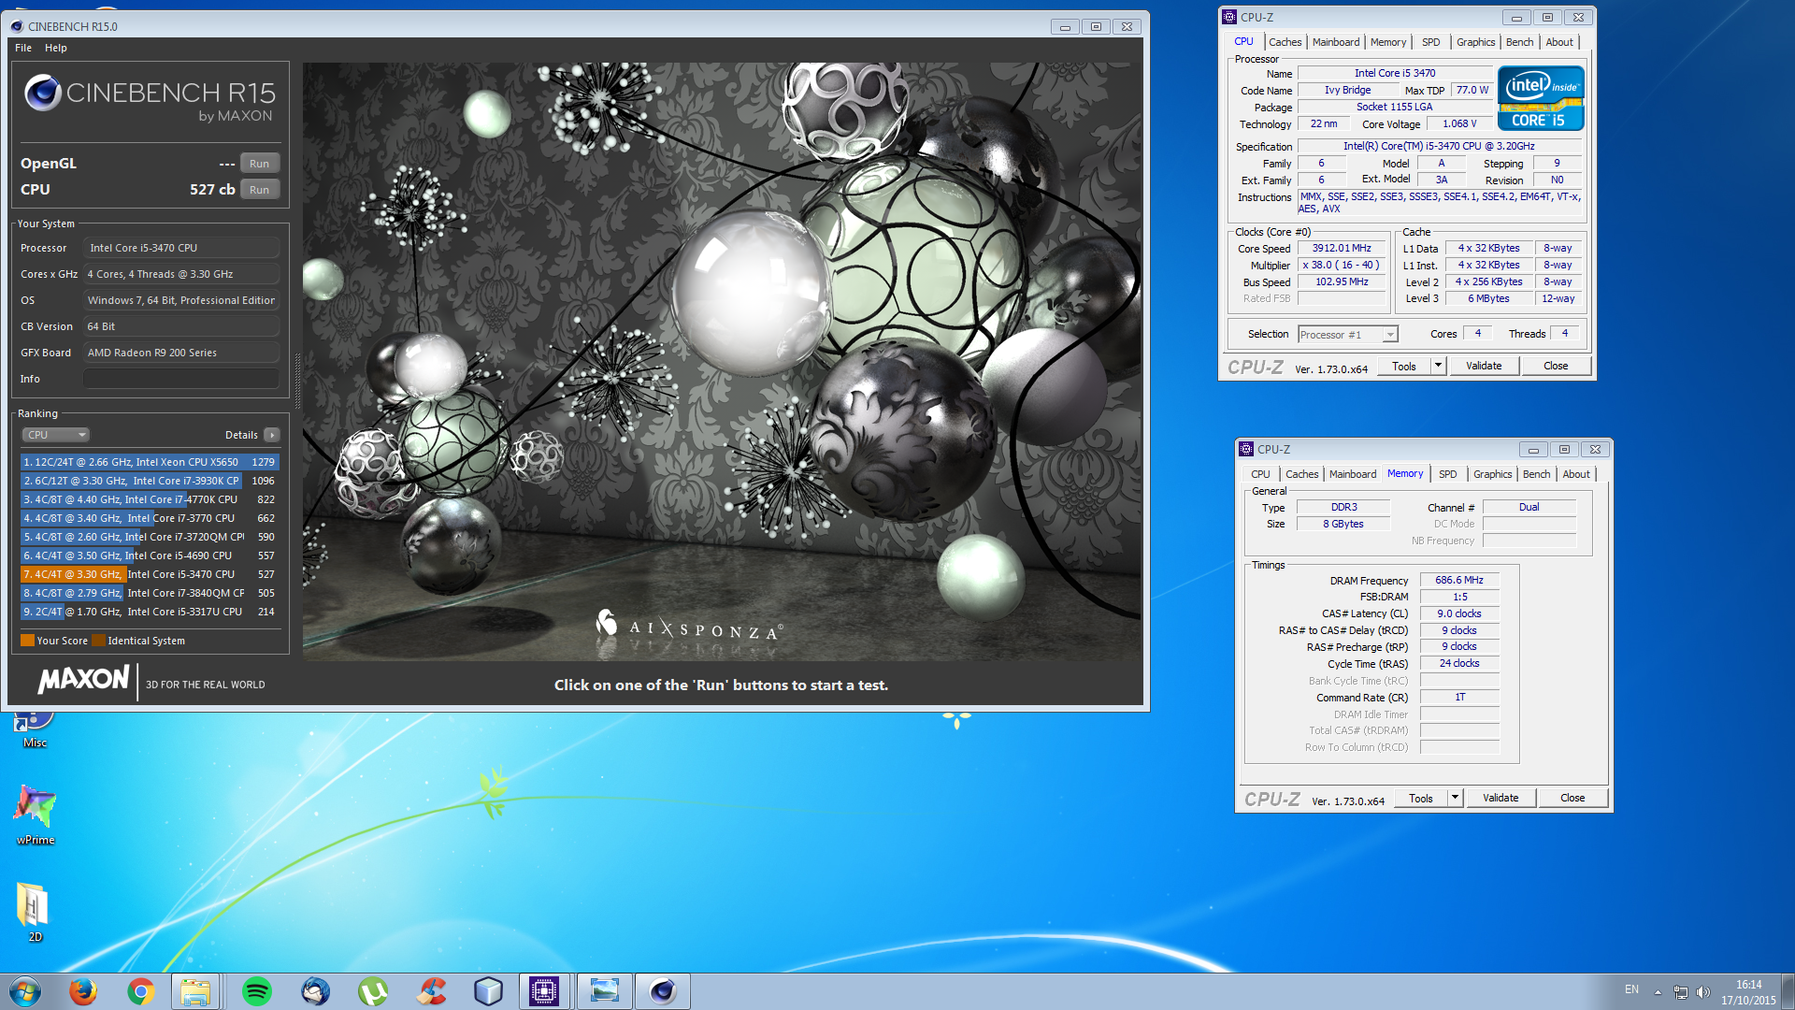Open the Help menu in Cinebench
Image resolution: width=1795 pixels, height=1010 pixels.
pos(56,48)
